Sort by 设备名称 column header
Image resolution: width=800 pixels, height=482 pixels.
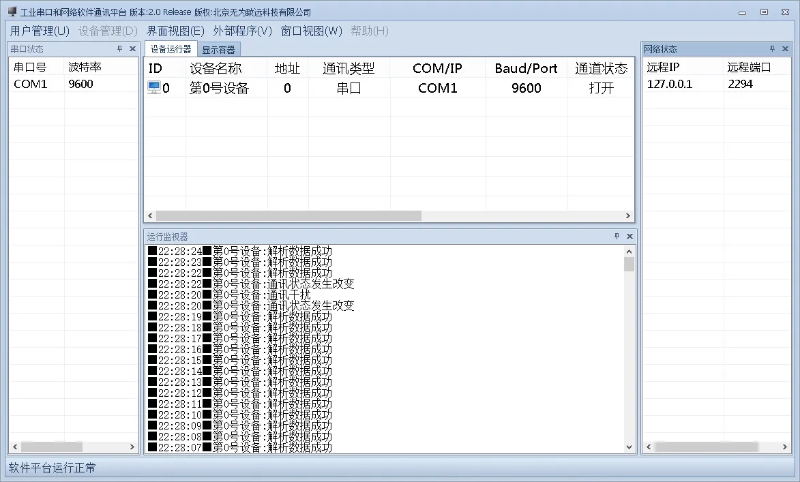tap(216, 68)
